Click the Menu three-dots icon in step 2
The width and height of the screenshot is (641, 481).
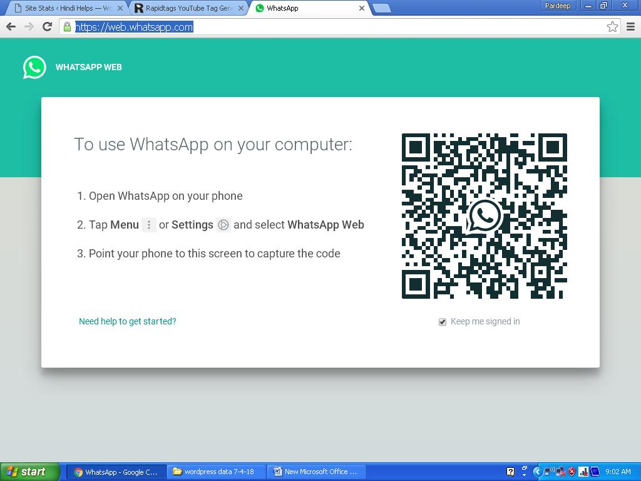[149, 225]
